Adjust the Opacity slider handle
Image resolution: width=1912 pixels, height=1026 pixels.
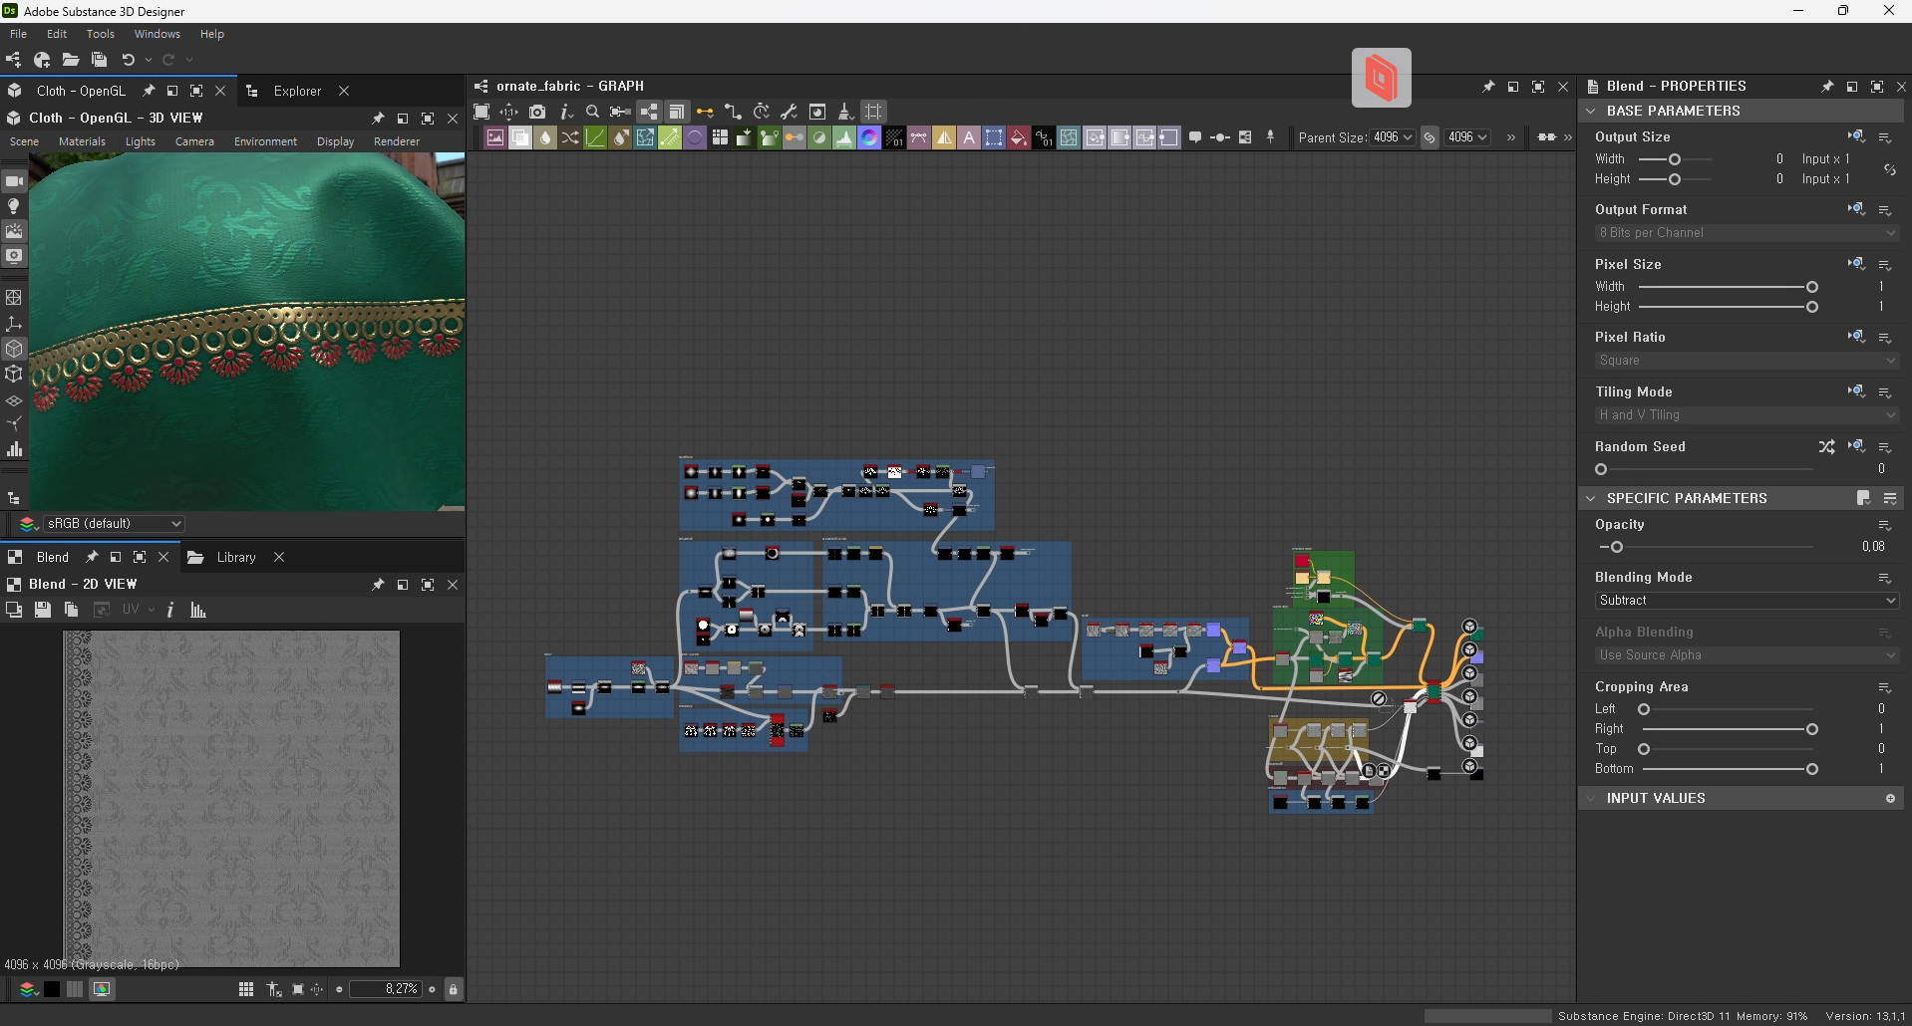[1617, 547]
